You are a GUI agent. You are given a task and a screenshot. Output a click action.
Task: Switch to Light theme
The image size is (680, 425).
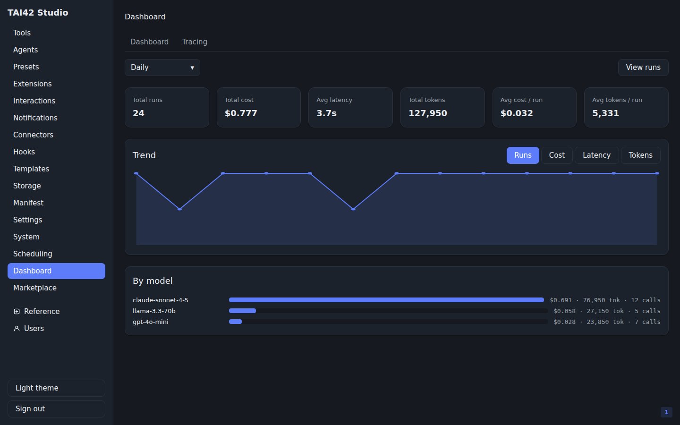click(56, 388)
